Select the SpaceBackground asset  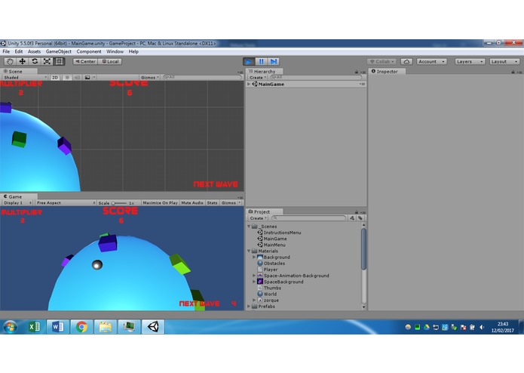280,282
